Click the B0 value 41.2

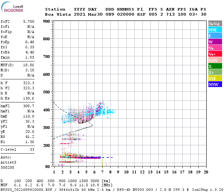(30, 137)
